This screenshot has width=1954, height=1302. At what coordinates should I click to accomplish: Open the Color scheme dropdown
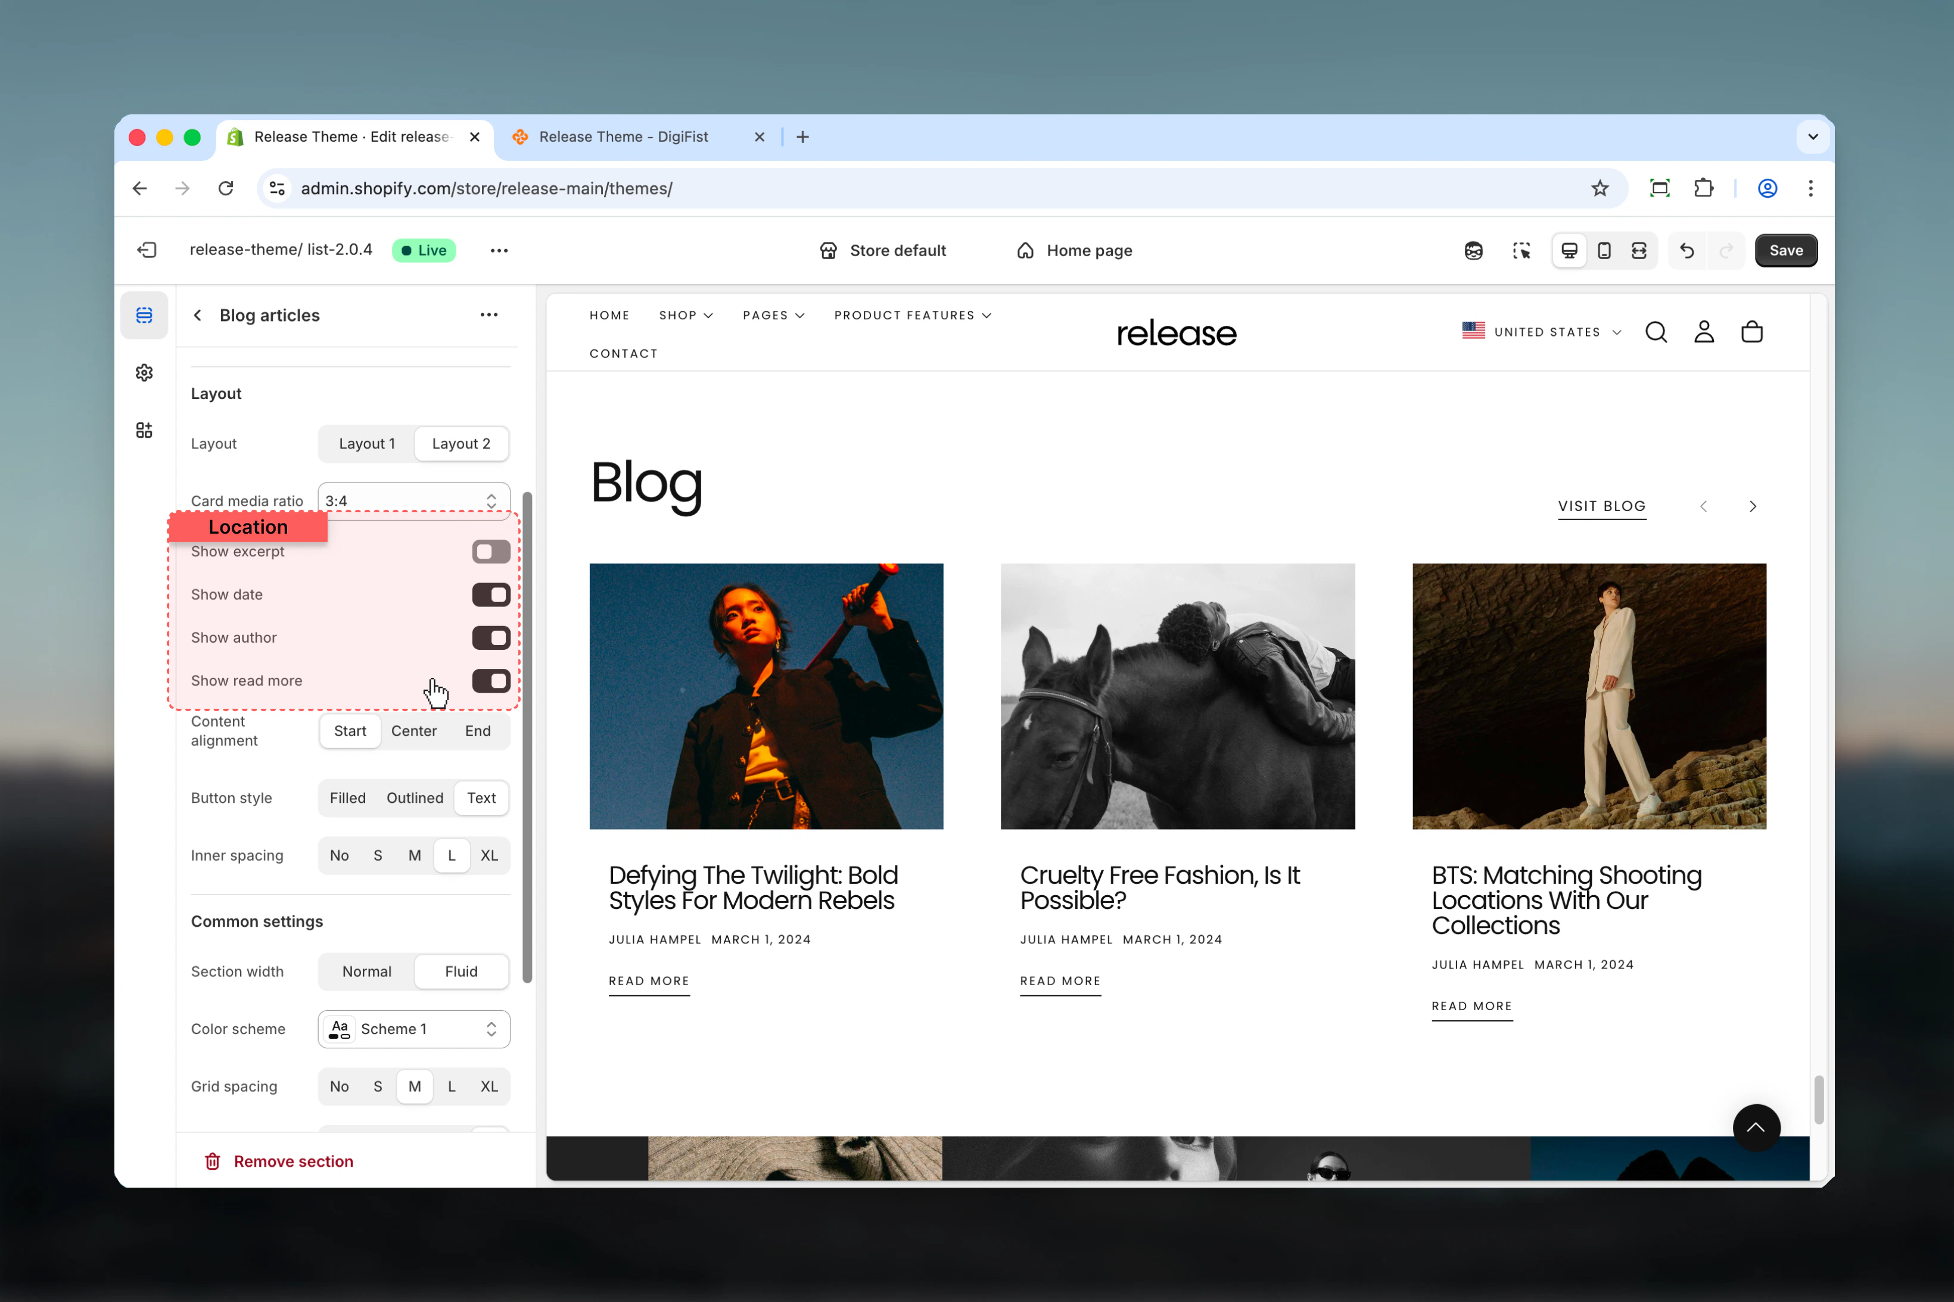tap(413, 1029)
